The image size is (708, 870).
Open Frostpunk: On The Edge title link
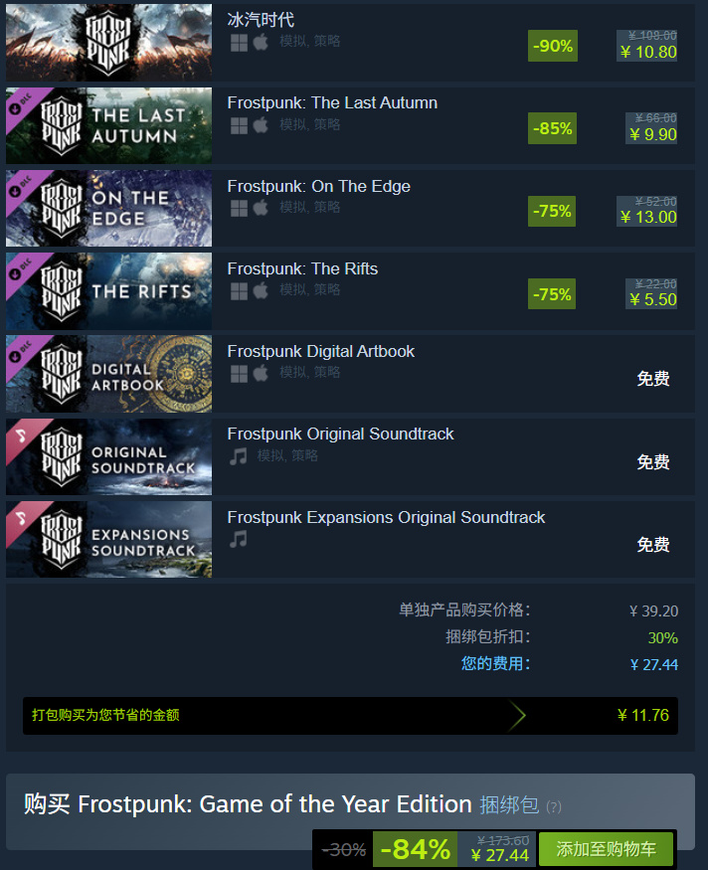click(x=318, y=187)
